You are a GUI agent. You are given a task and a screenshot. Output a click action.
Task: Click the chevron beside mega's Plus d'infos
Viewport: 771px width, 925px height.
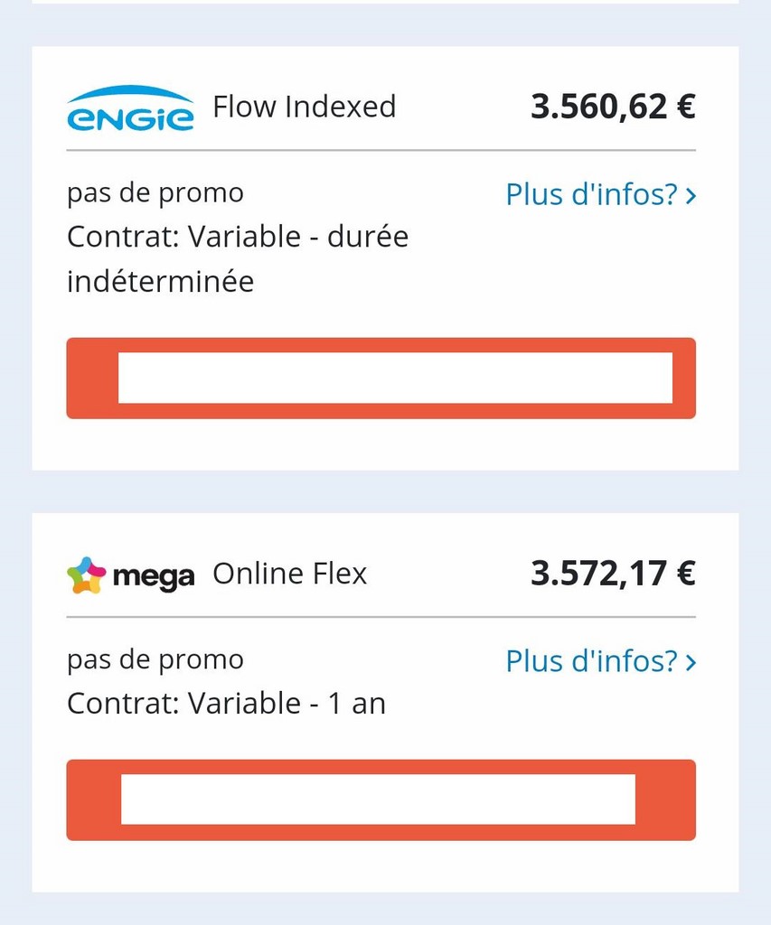(x=691, y=662)
